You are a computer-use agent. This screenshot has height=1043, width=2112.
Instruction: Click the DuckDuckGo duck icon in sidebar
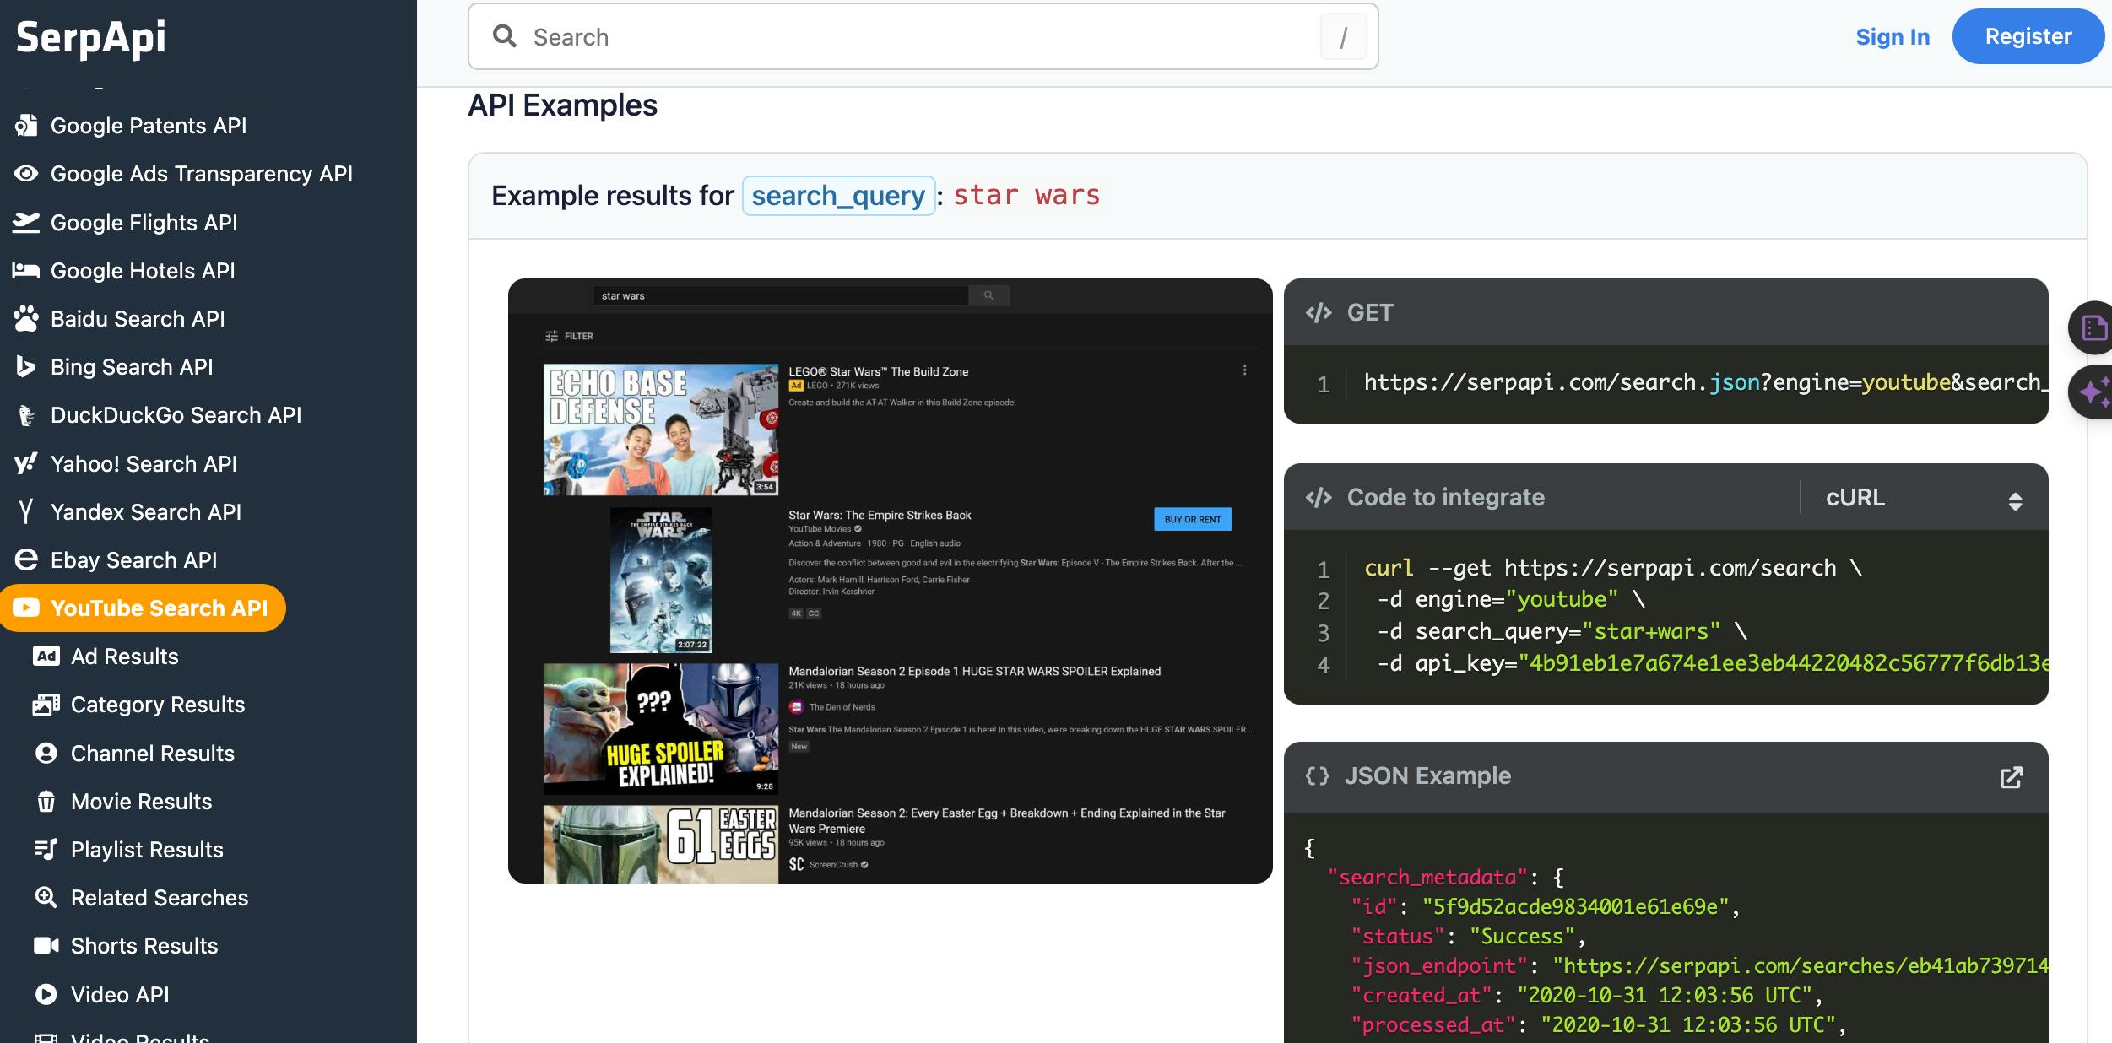click(26, 415)
